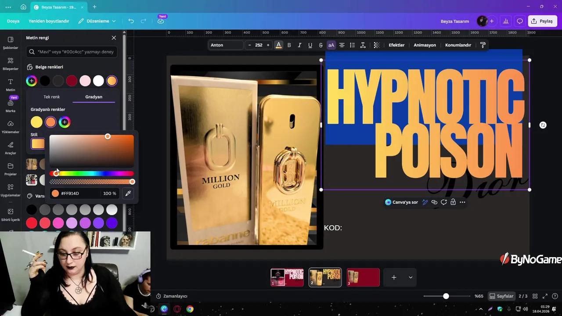562x316 pixels.
Task: Open the Animasyon panel
Action: pyautogui.click(x=425, y=45)
